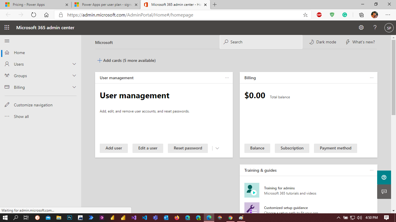Click the Payment method button
Viewport: 396px width, 222px height.
pyautogui.click(x=335, y=148)
